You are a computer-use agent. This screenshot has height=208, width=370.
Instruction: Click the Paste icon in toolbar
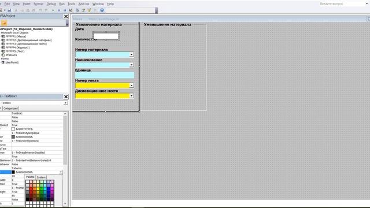[x=28, y=10]
